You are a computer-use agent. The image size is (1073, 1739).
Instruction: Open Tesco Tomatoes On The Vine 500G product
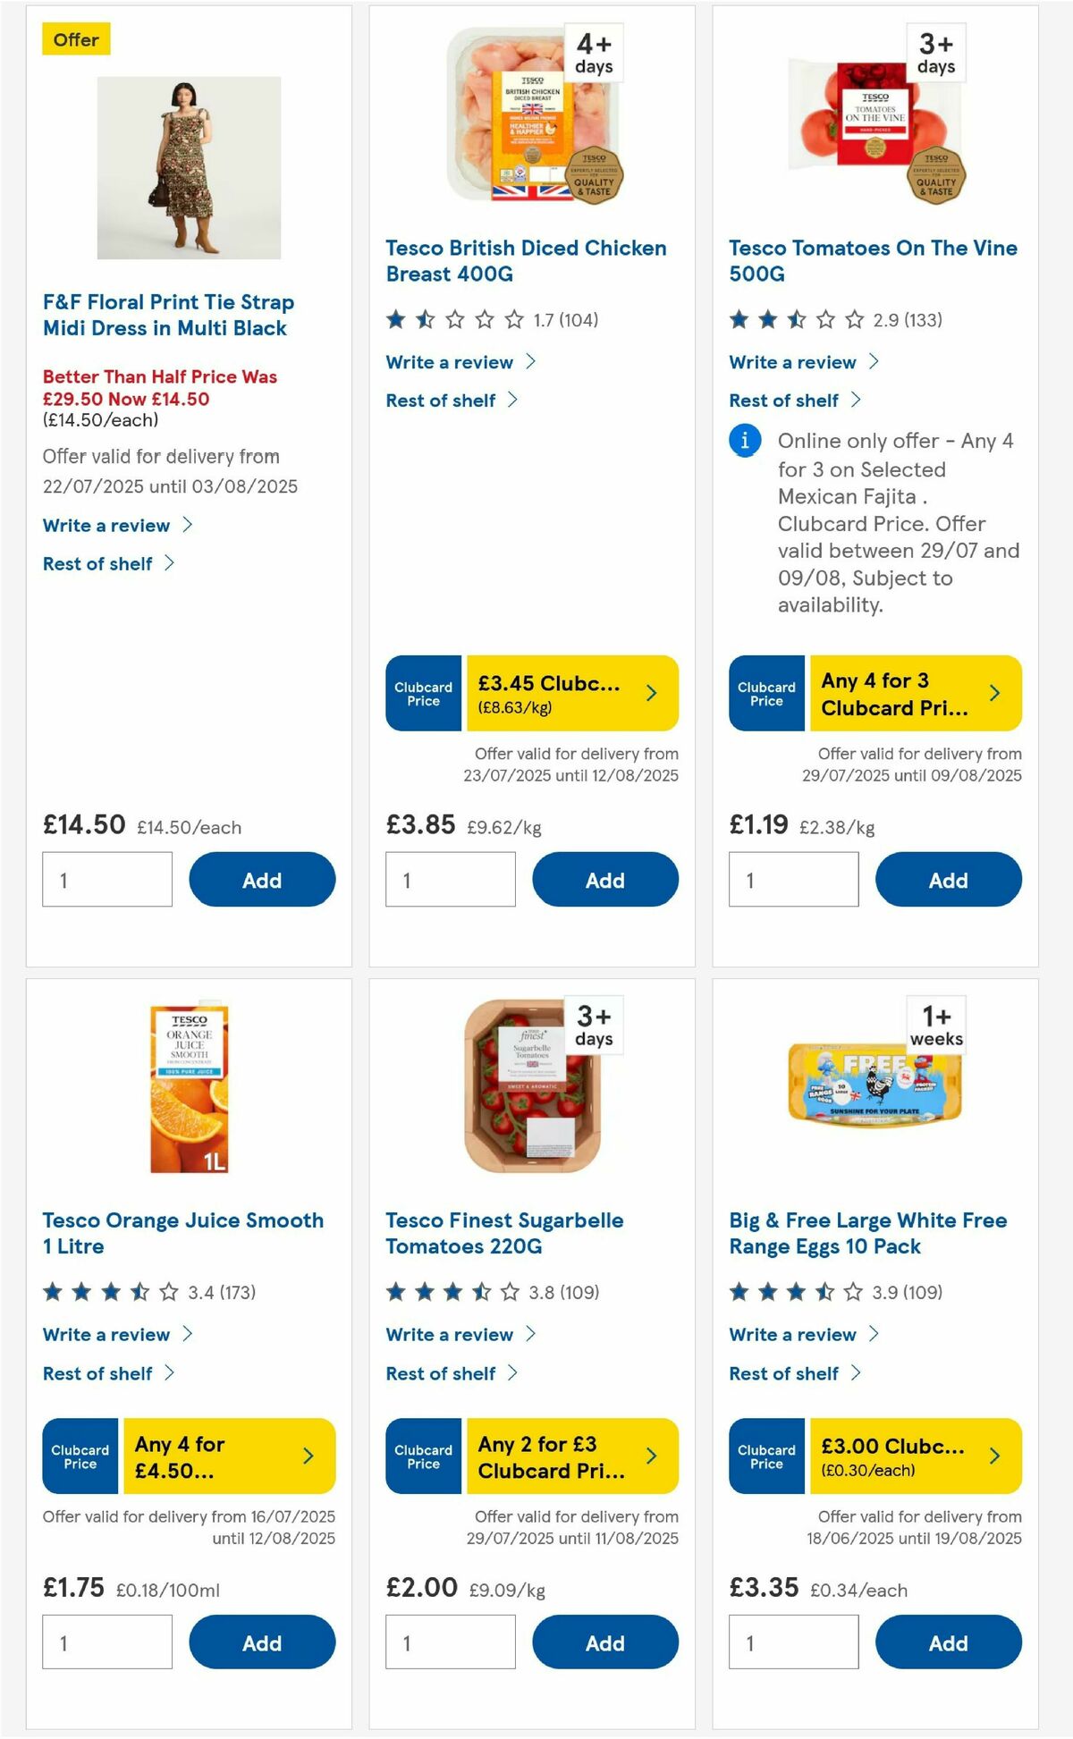pyautogui.click(x=872, y=261)
